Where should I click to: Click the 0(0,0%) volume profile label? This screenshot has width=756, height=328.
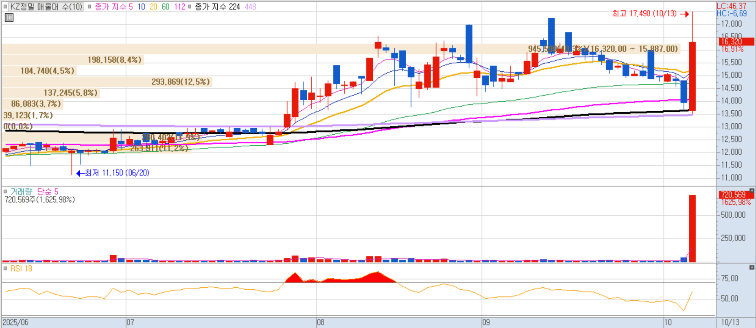[x=18, y=126]
